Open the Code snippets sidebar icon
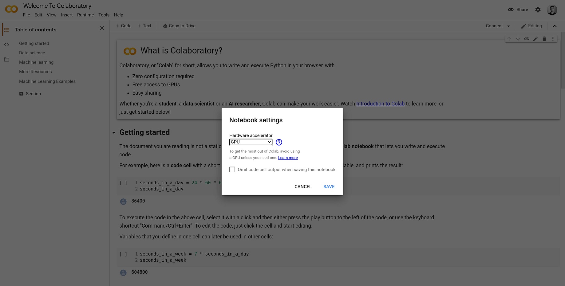 point(6,45)
